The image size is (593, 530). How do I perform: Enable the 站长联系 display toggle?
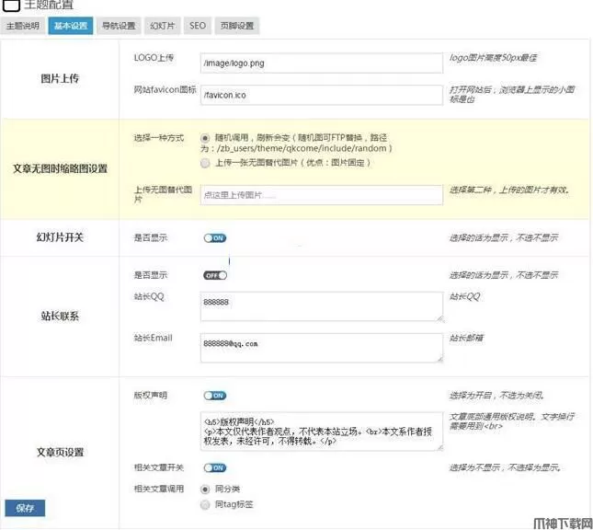pyautogui.click(x=215, y=274)
